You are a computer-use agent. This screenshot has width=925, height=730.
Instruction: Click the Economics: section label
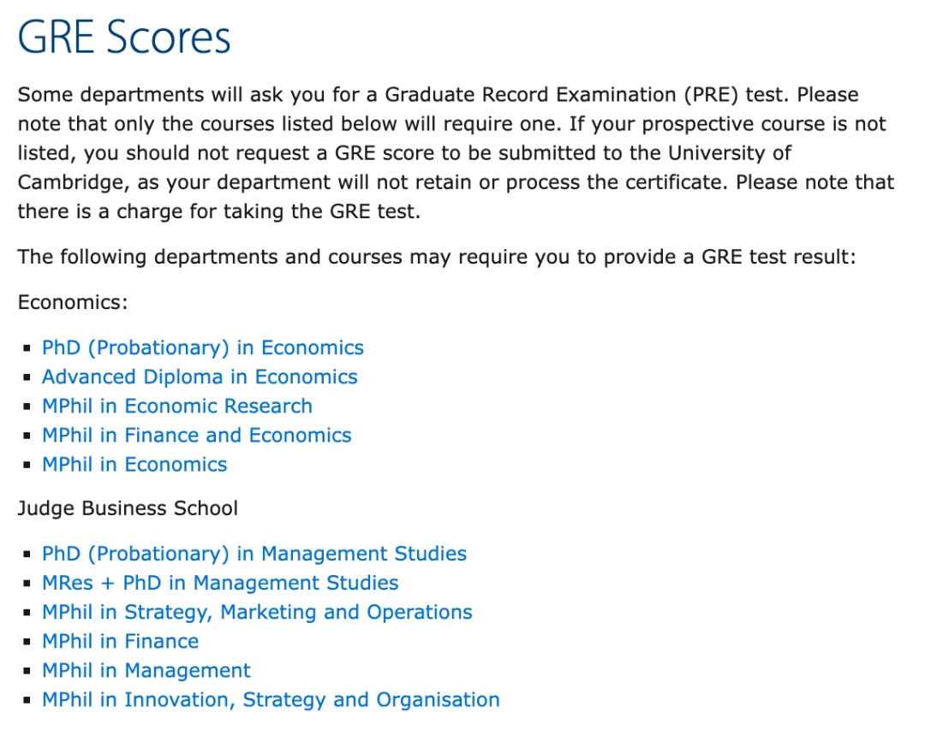pyautogui.click(x=73, y=302)
